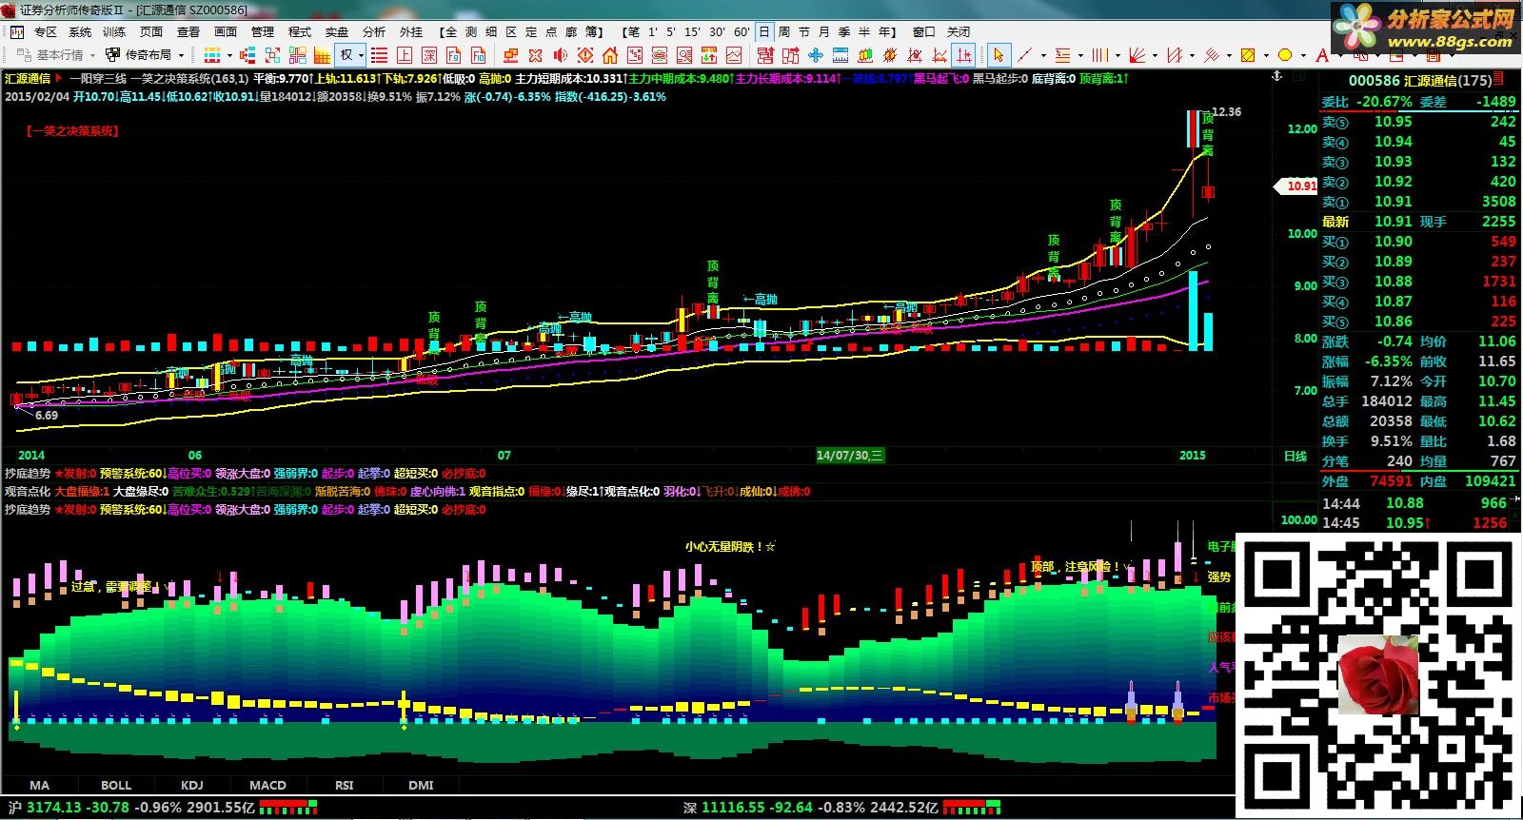Click the 深 11116.55 index status entry
Image resolution: width=1523 pixels, height=820 pixels.
click(811, 808)
